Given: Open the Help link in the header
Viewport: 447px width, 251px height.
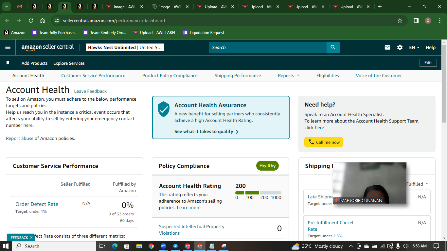Looking at the screenshot, I should click(431, 47).
